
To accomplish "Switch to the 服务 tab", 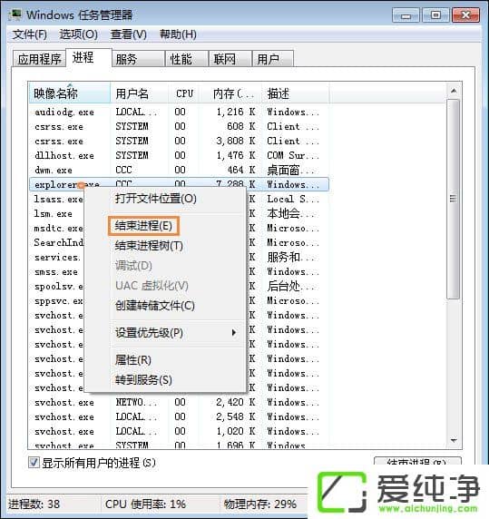I will click(138, 59).
